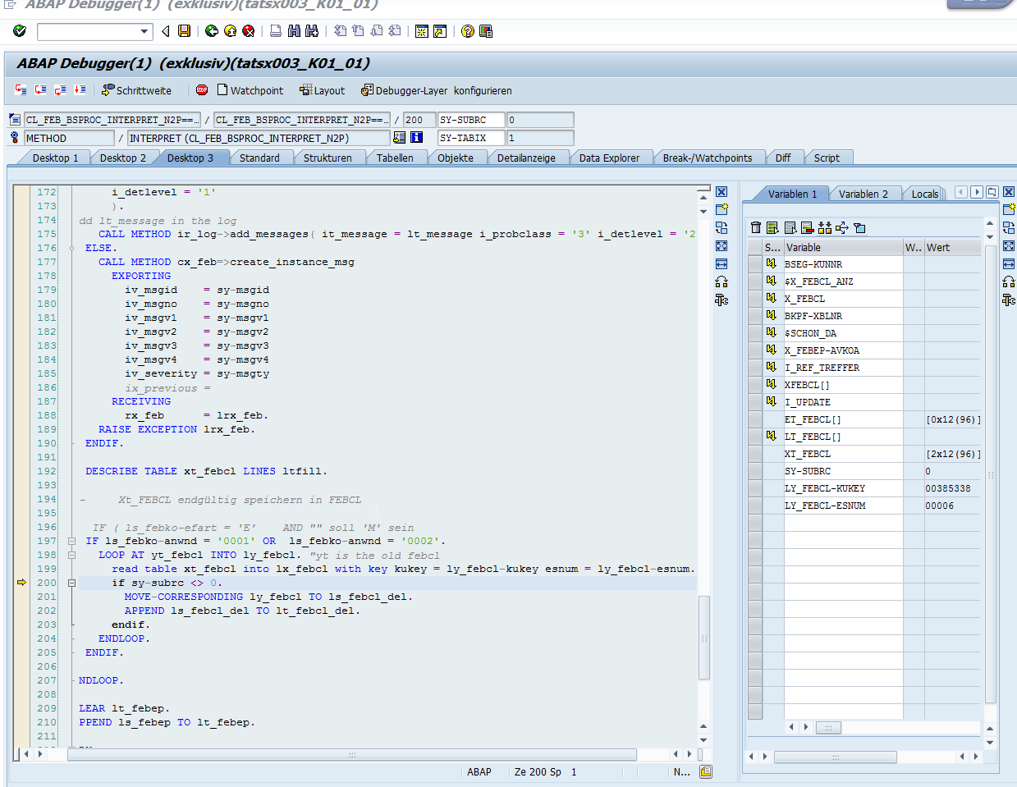Select the row marker for LY_FEBCL-KUKEY

point(755,488)
